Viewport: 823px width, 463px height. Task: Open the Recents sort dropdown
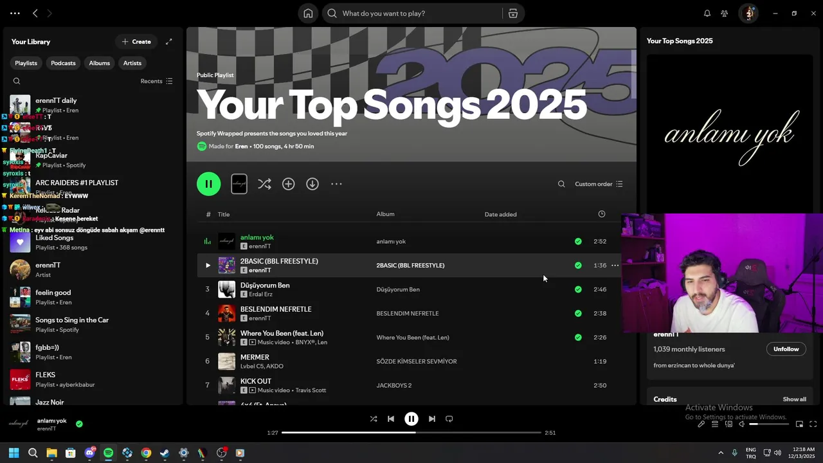point(156,81)
